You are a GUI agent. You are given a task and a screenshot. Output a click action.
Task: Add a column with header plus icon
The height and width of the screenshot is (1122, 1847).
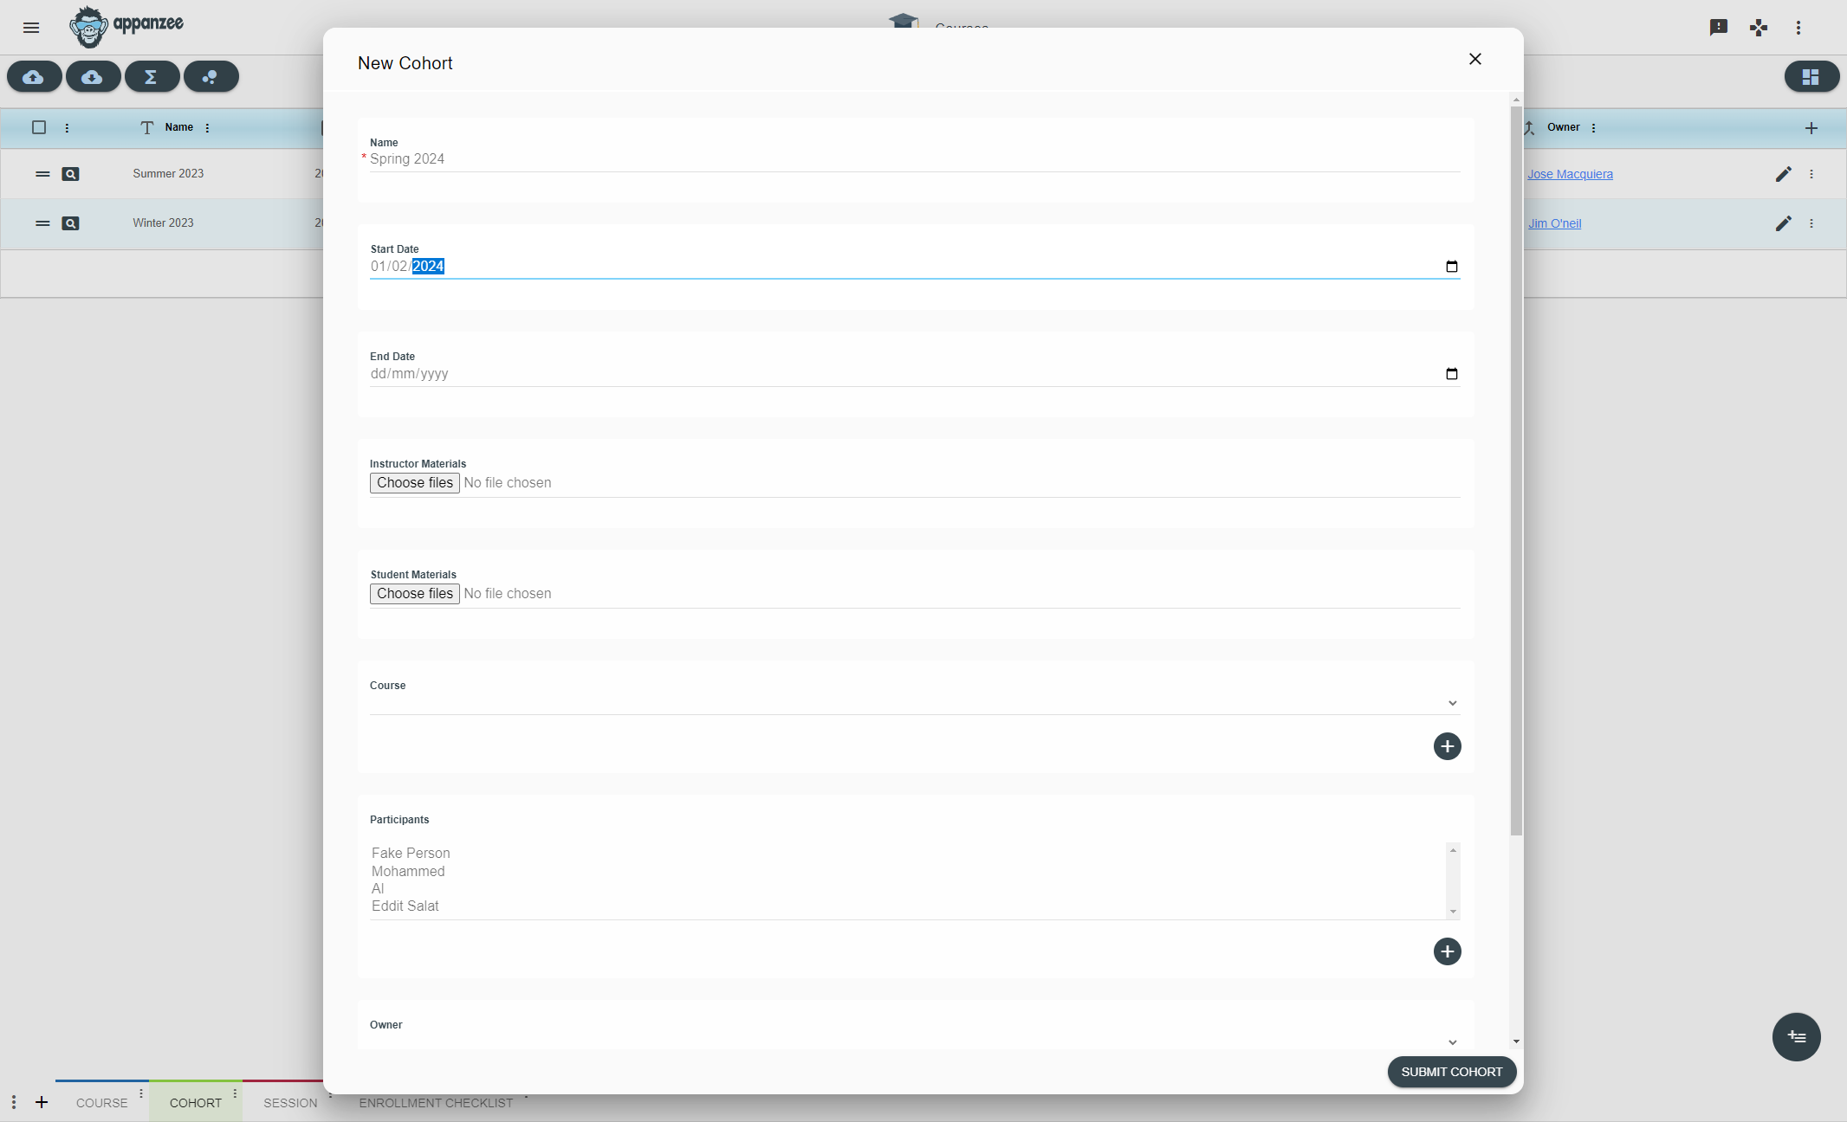(1811, 128)
